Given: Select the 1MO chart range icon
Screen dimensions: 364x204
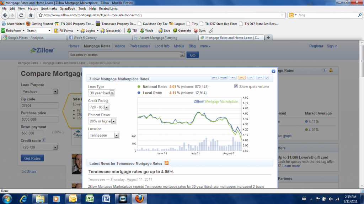Looking at the screenshot, I should tap(232, 78).
